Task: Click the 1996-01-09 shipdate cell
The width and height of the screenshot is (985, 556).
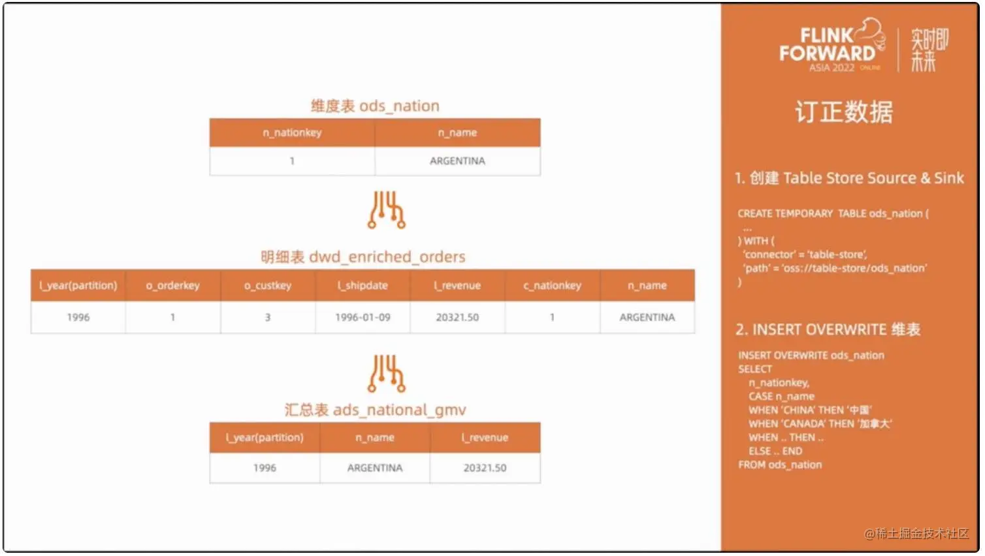Action: [x=363, y=317]
